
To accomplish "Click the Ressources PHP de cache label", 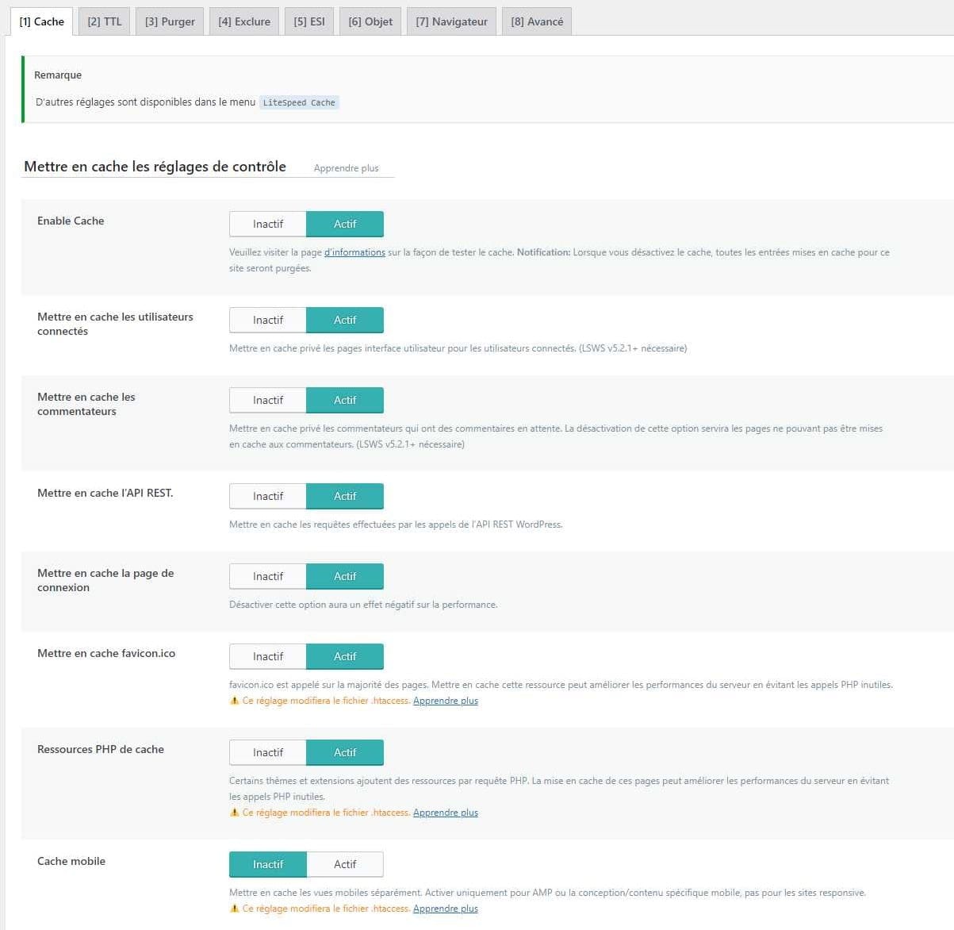I will click(101, 749).
